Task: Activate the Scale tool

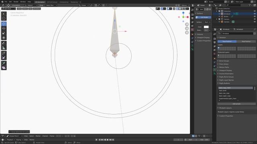Action: (x=4, y=33)
